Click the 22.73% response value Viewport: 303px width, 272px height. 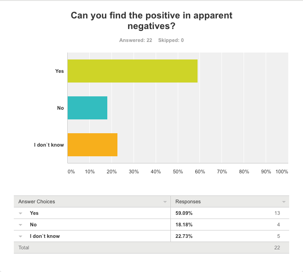pyautogui.click(x=184, y=236)
